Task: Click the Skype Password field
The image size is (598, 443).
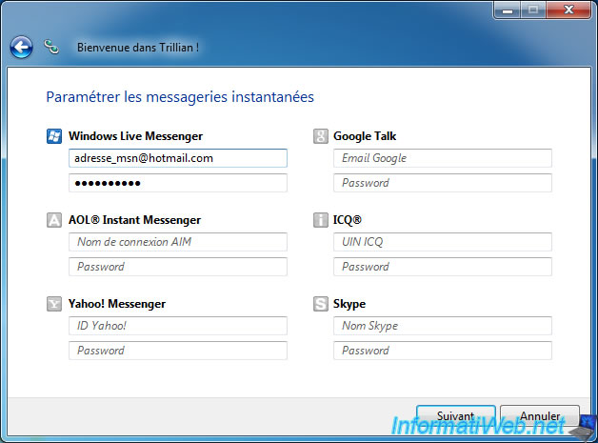Action: coord(443,351)
